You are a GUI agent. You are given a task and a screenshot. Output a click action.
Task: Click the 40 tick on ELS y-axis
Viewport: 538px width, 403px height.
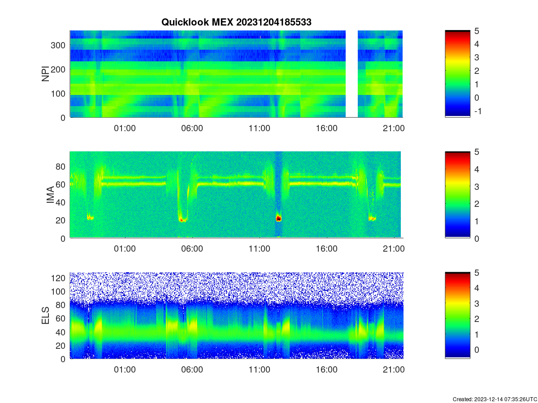pyautogui.click(x=61, y=332)
